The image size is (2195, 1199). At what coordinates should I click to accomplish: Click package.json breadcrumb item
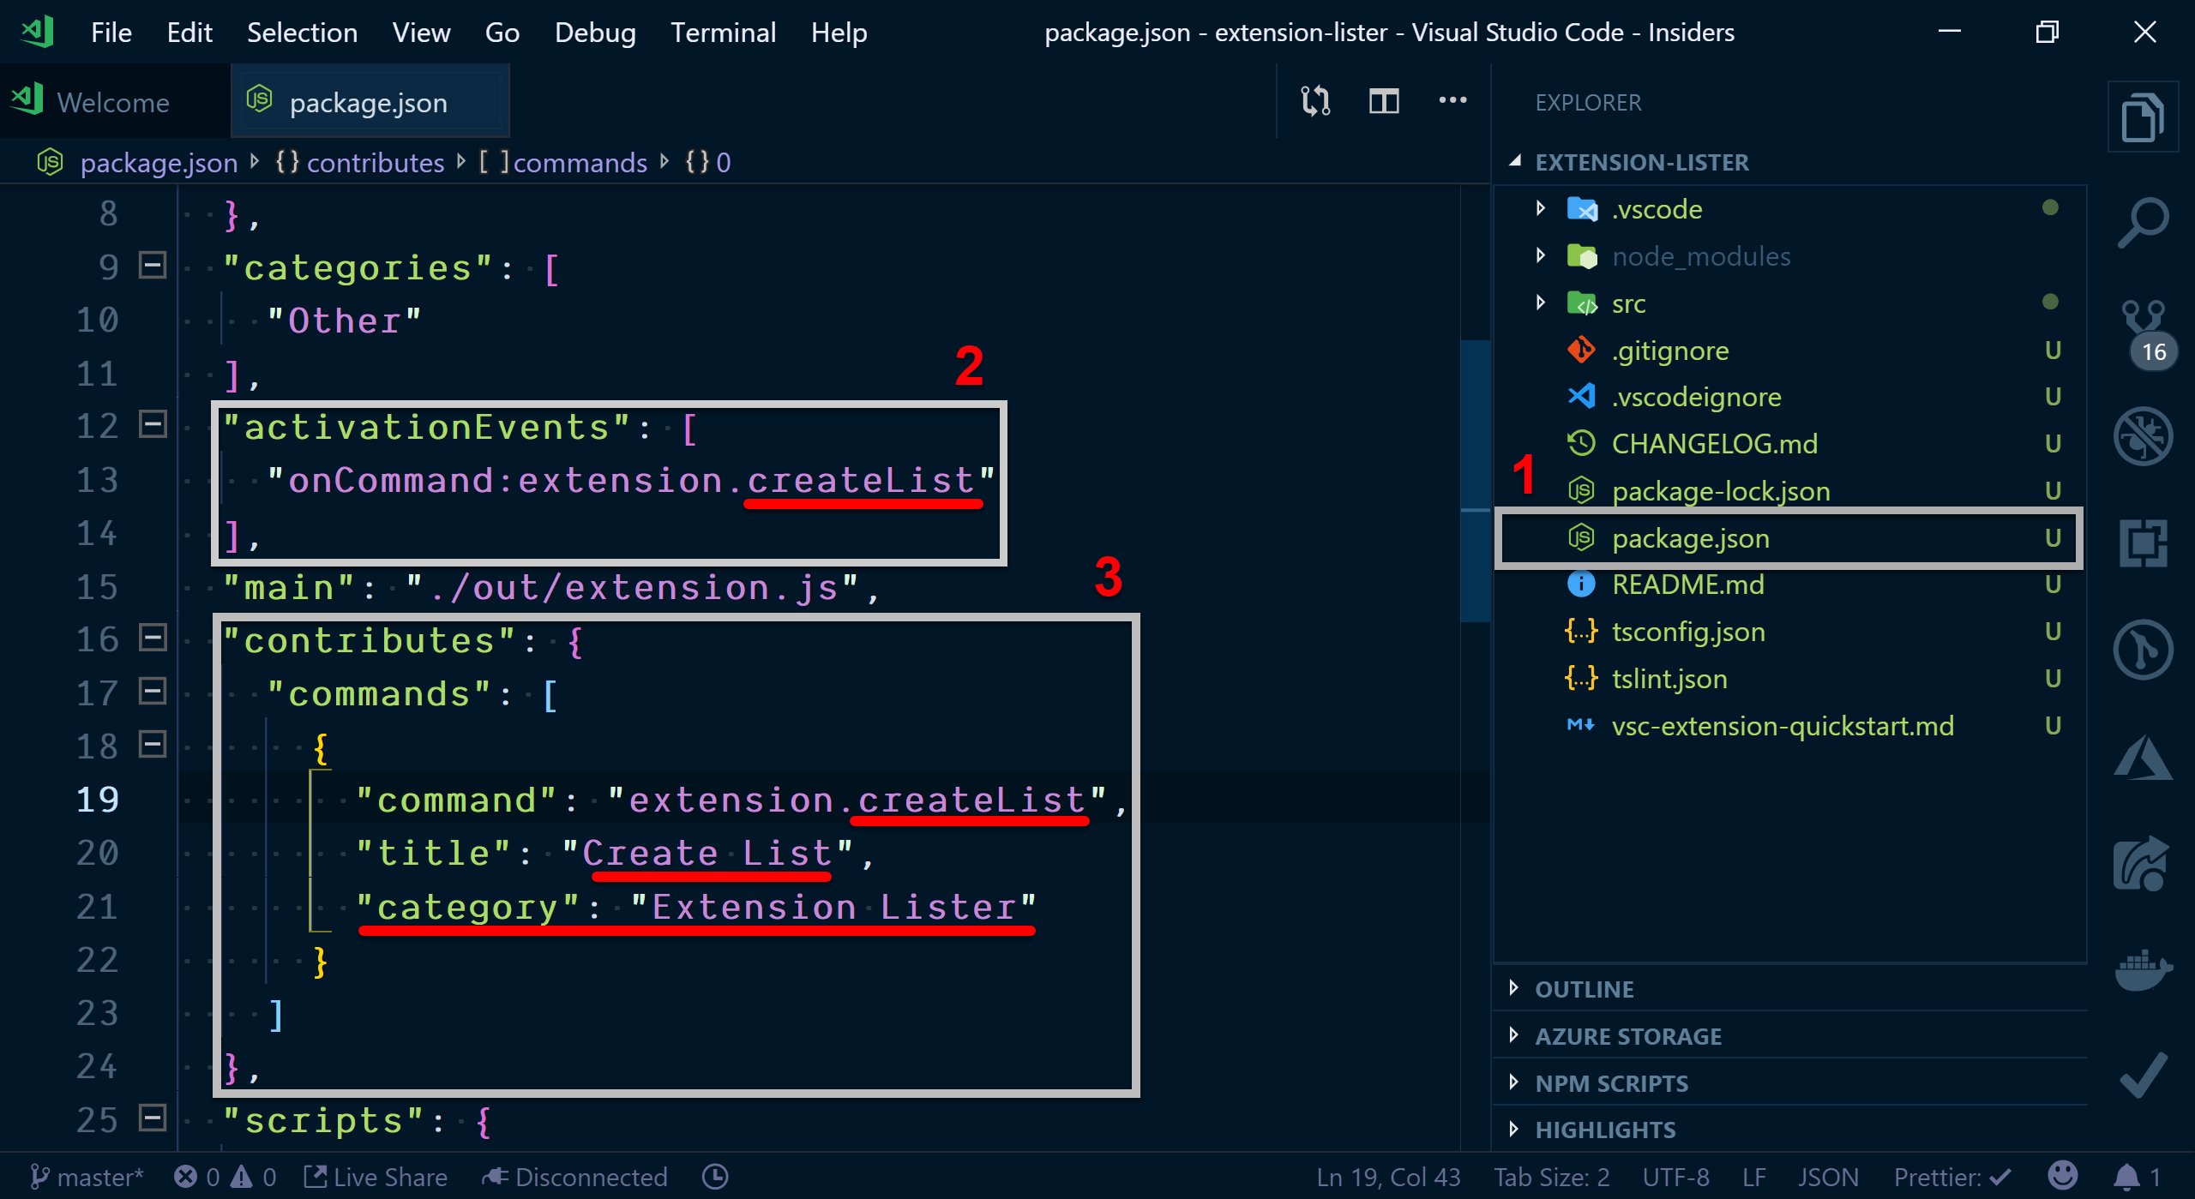[138, 162]
